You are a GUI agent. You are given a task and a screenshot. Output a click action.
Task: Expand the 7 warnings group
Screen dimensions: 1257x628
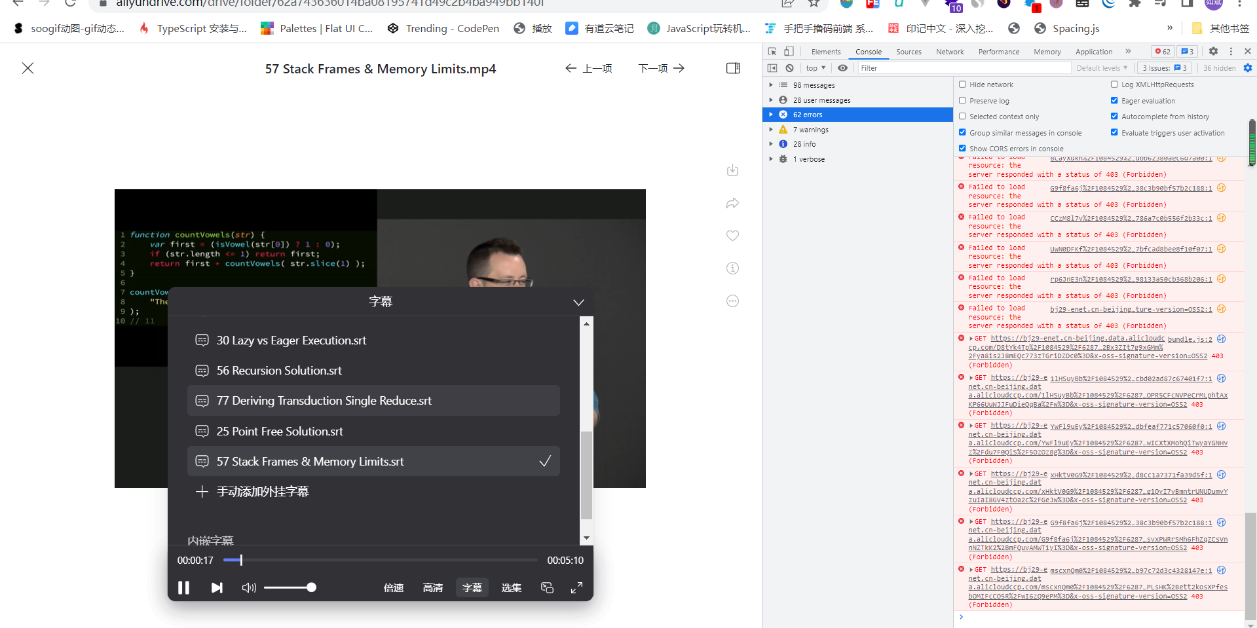tap(771, 130)
